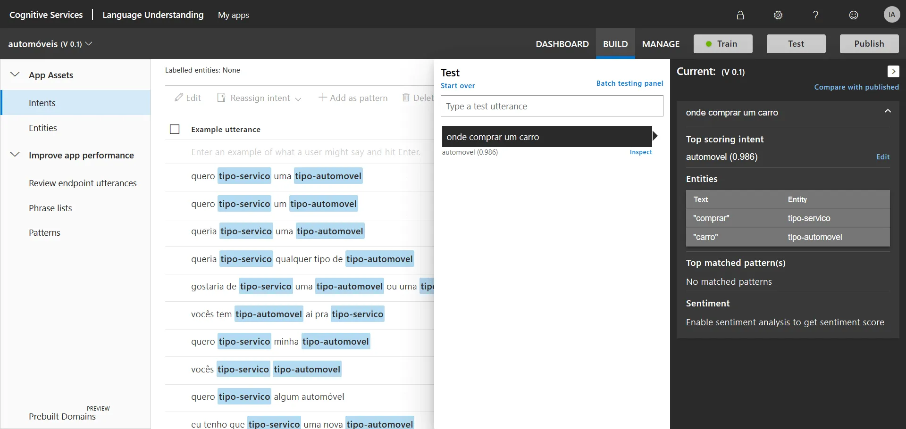This screenshot has height=429, width=906.
Task: Click Edit next to top scoring intent
Action: (883, 157)
